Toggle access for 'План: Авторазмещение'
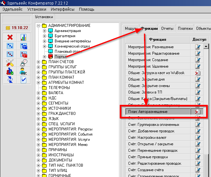This screenshot has width=211, height=177. [197, 112]
